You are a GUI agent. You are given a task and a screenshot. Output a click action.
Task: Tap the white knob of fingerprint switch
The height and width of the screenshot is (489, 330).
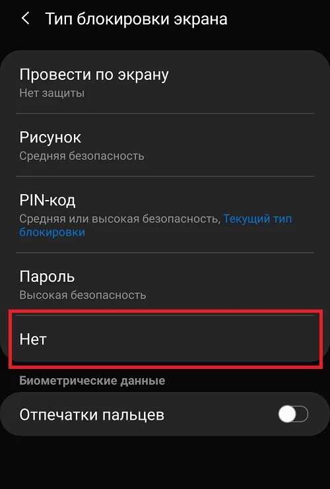pyautogui.click(x=287, y=414)
